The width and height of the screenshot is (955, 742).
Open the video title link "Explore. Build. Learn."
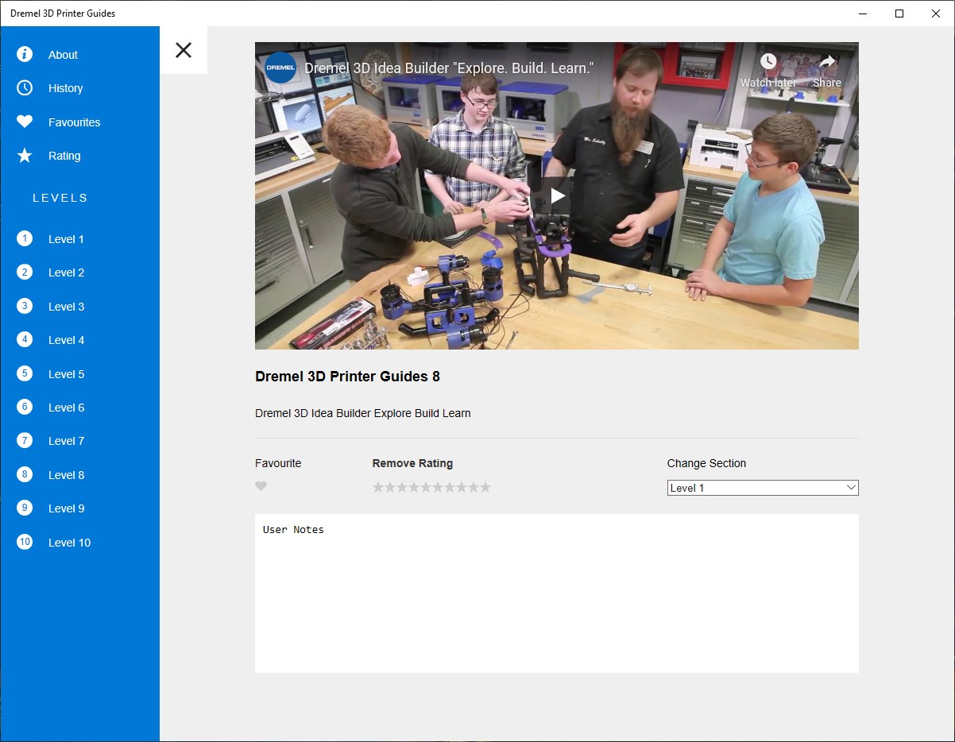(x=449, y=68)
